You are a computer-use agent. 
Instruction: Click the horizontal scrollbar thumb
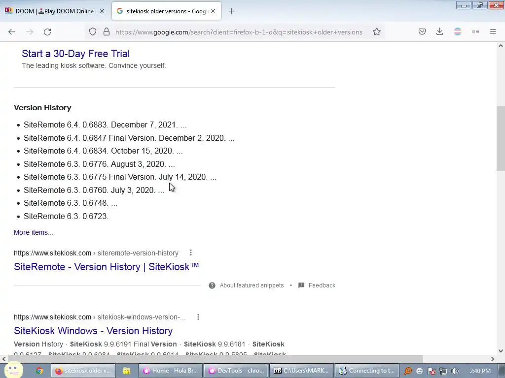[215, 359]
